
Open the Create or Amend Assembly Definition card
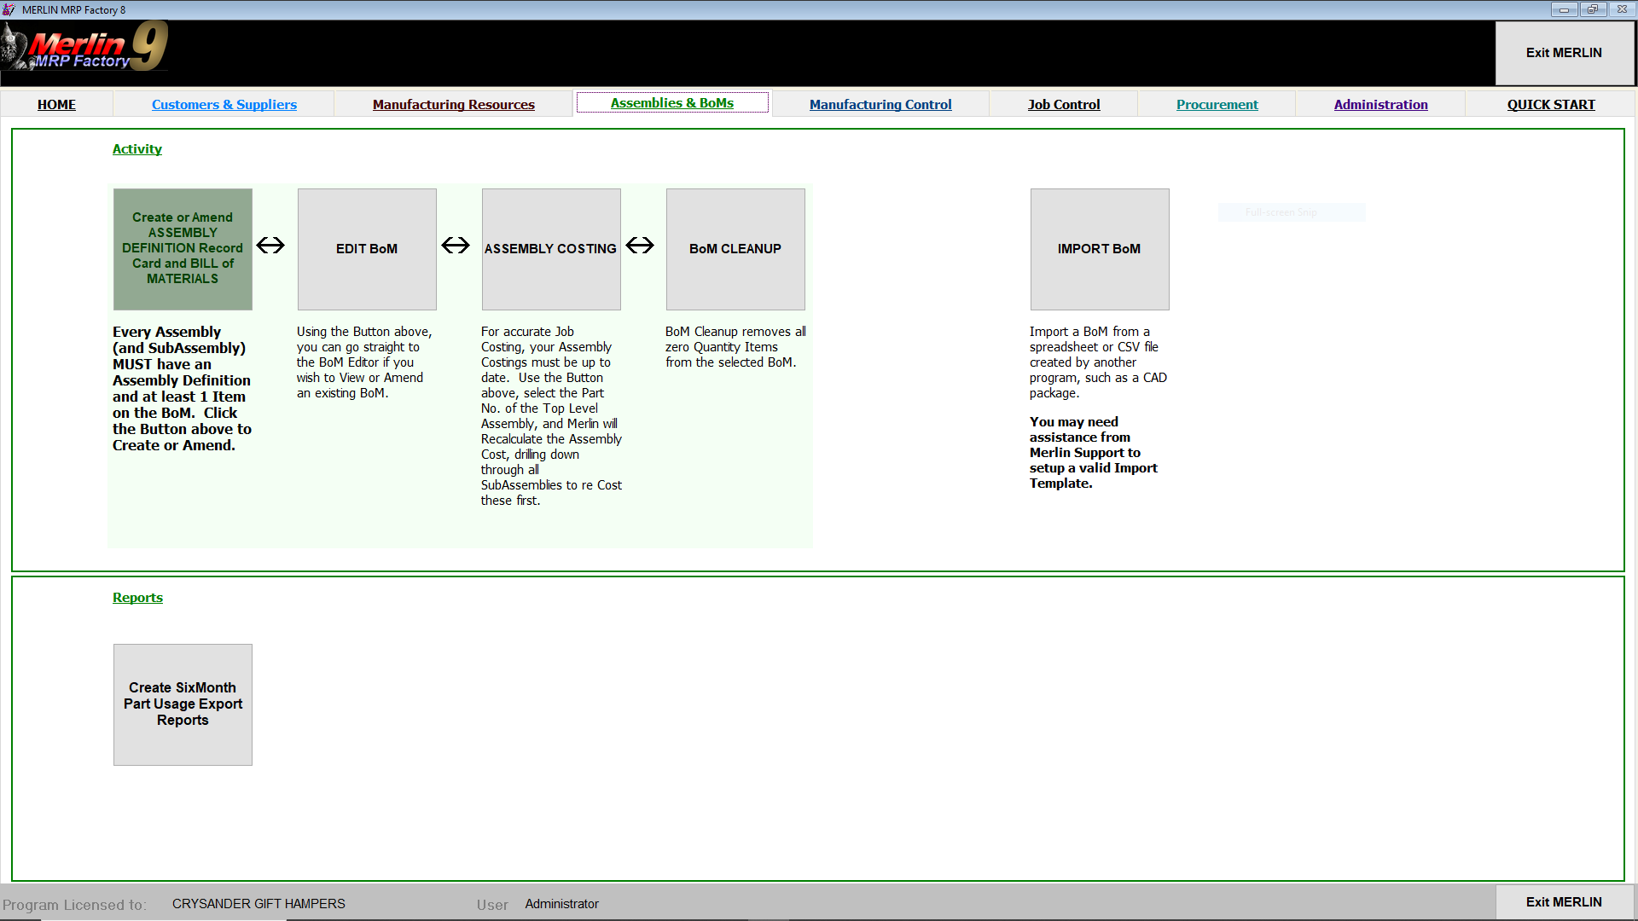point(182,248)
